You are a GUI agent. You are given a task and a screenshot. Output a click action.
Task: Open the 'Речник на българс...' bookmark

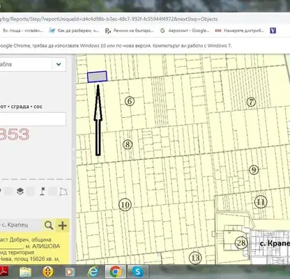[x=130, y=31]
